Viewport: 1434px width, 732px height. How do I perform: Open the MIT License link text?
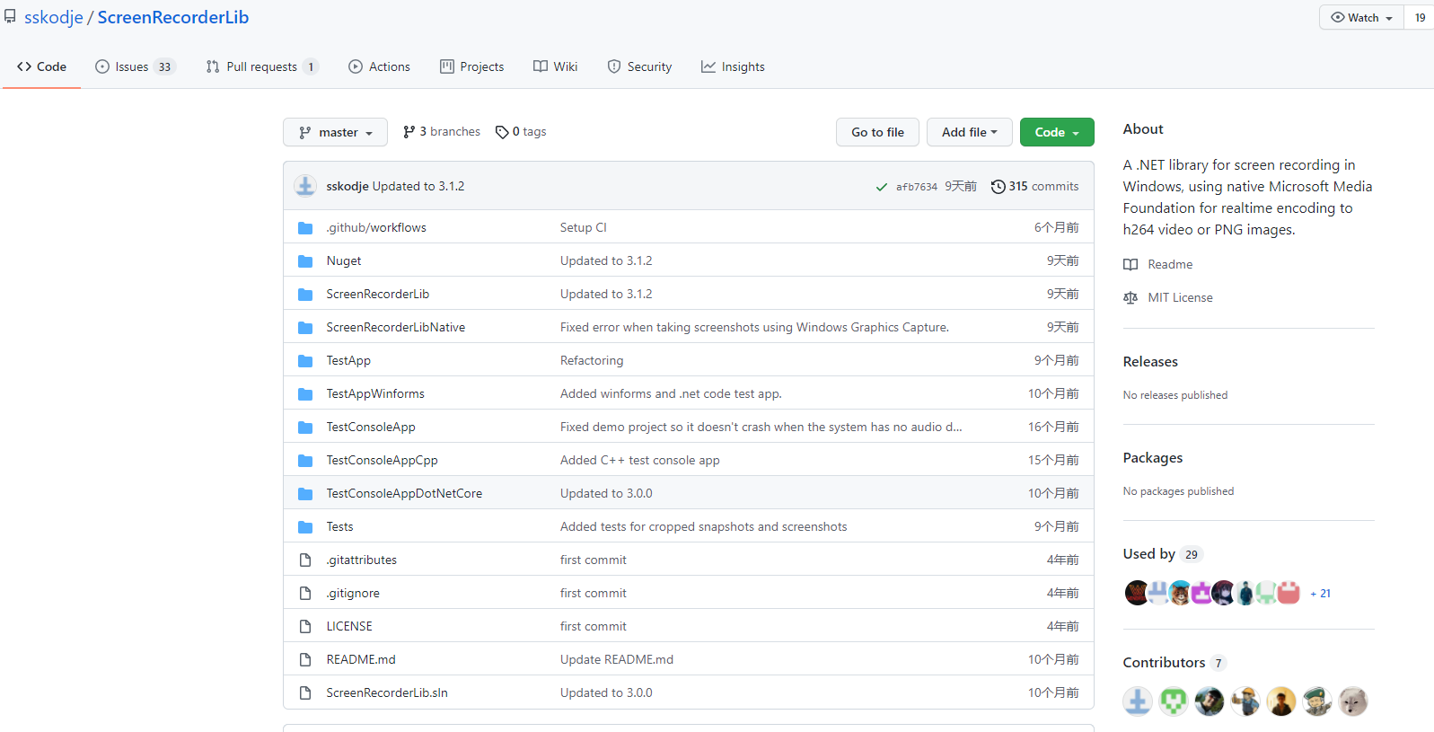1180,298
